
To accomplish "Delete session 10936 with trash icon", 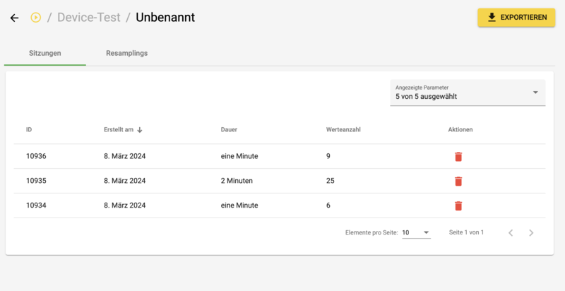I will pyautogui.click(x=458, y=157).
